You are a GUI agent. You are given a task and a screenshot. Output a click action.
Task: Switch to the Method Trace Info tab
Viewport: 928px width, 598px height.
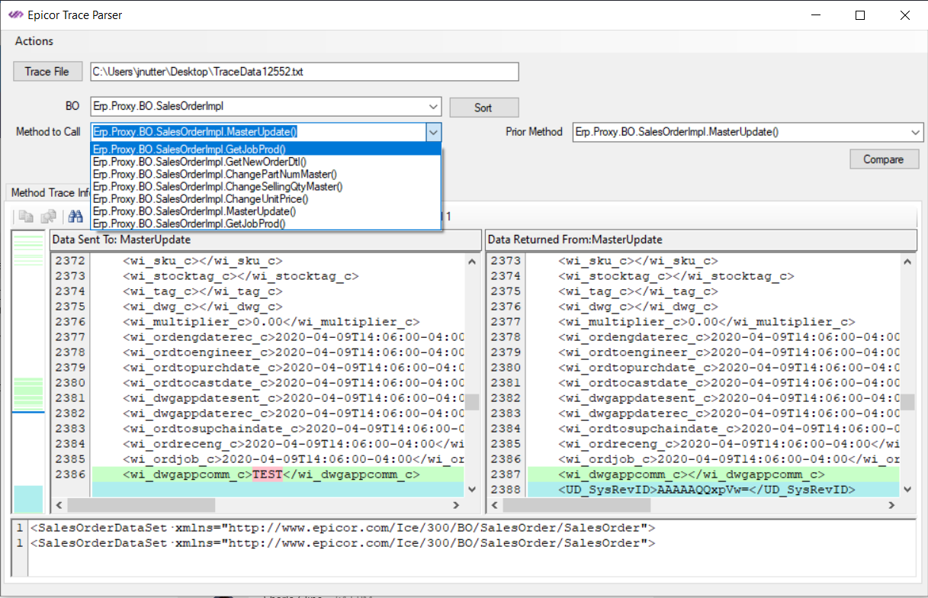[47, 193]
